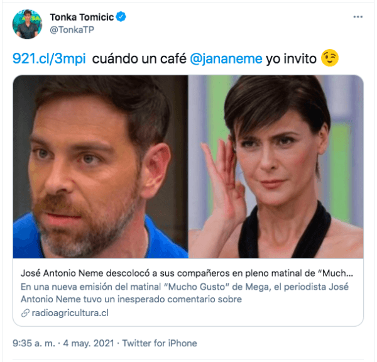Click the tweet text "cuándo un café"

click(x=139, y=58)
